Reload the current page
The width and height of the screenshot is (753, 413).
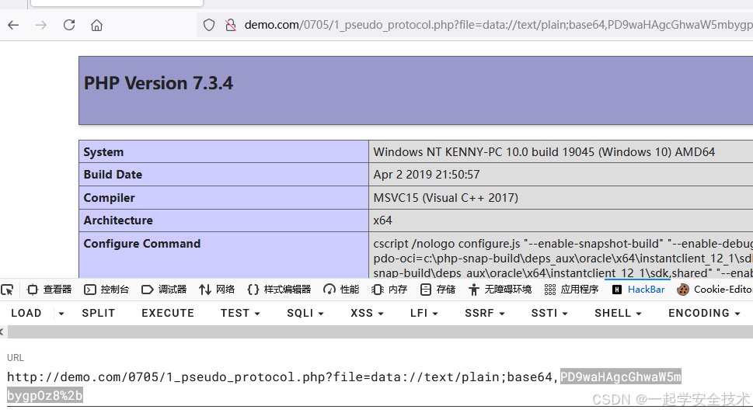tap(69, 25)
